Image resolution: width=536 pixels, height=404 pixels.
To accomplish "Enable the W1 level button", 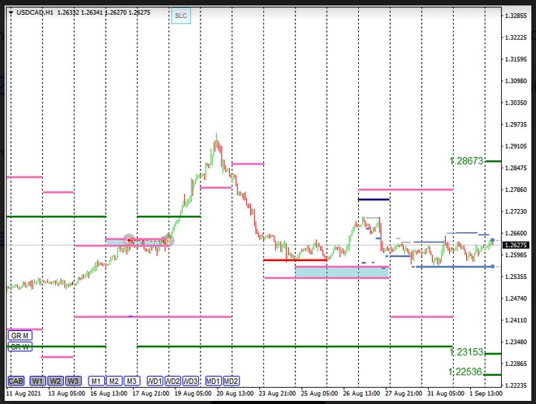I will point(38,381).
